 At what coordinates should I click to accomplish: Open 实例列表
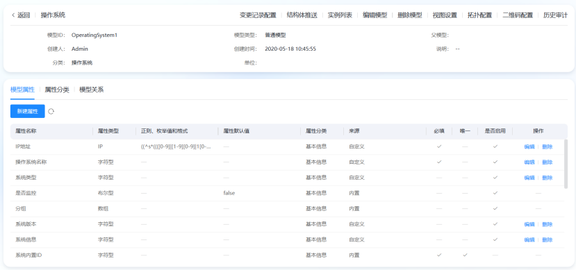click(340, 15)
